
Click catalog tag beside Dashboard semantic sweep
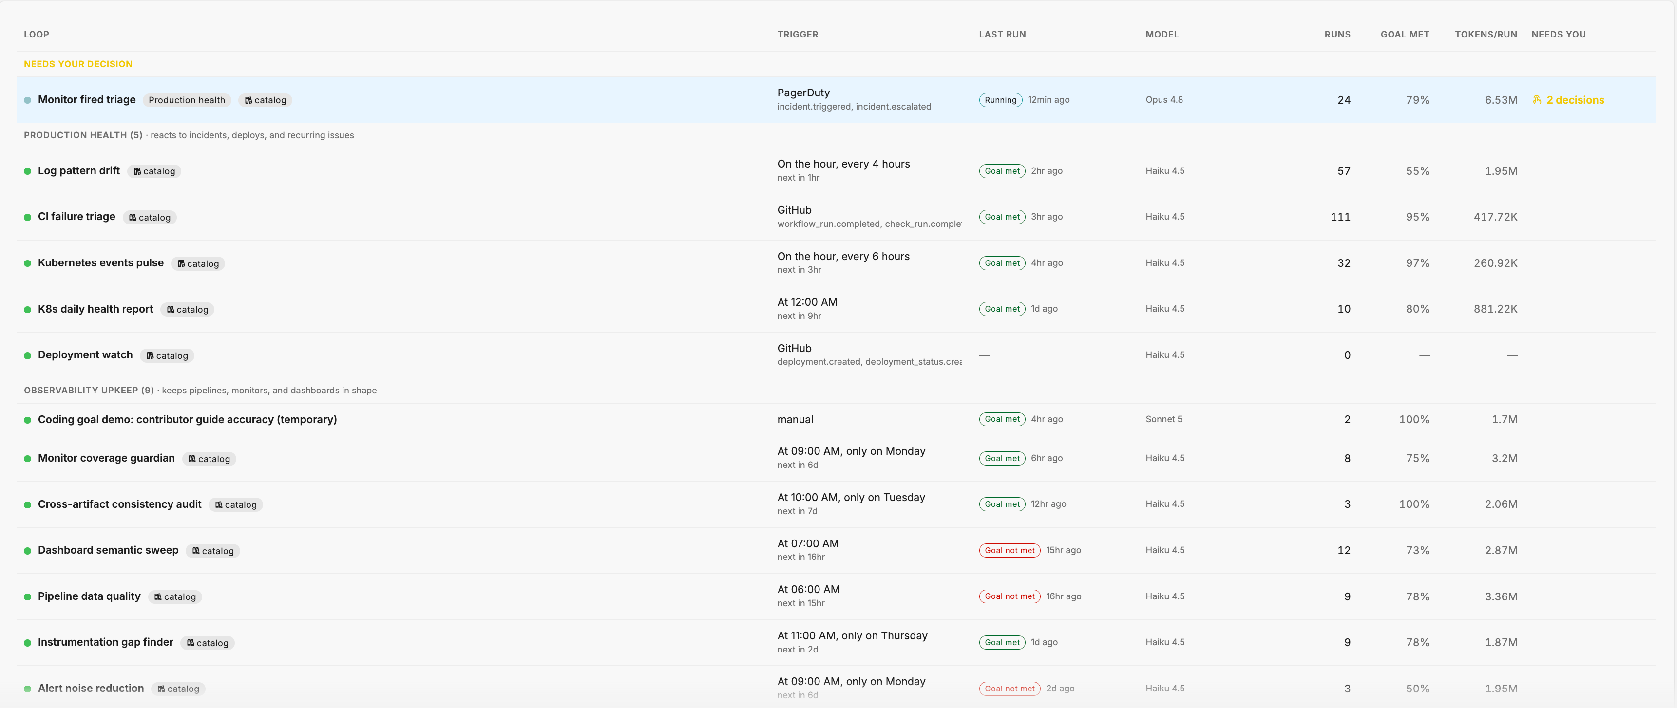213,551
